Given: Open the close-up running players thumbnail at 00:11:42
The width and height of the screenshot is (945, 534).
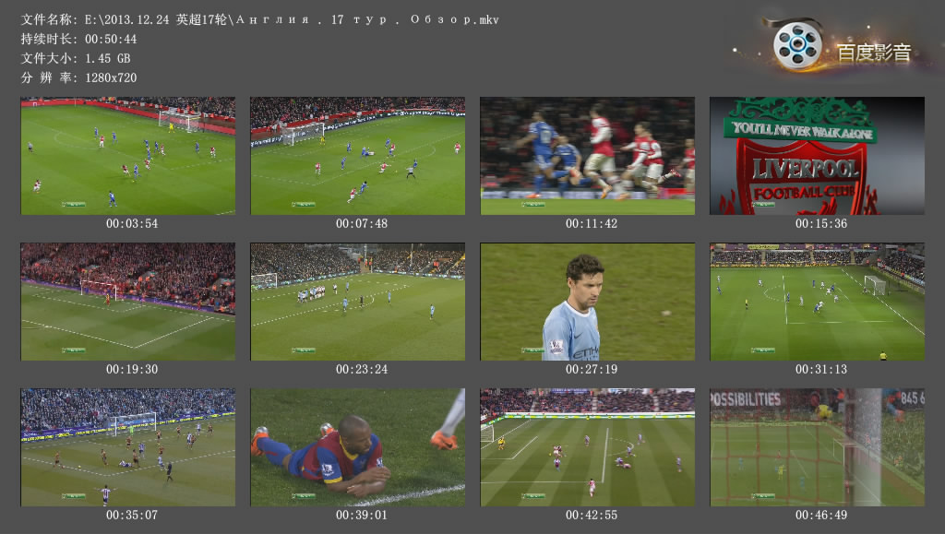Looking at the screenshot, I should (587, 156).
